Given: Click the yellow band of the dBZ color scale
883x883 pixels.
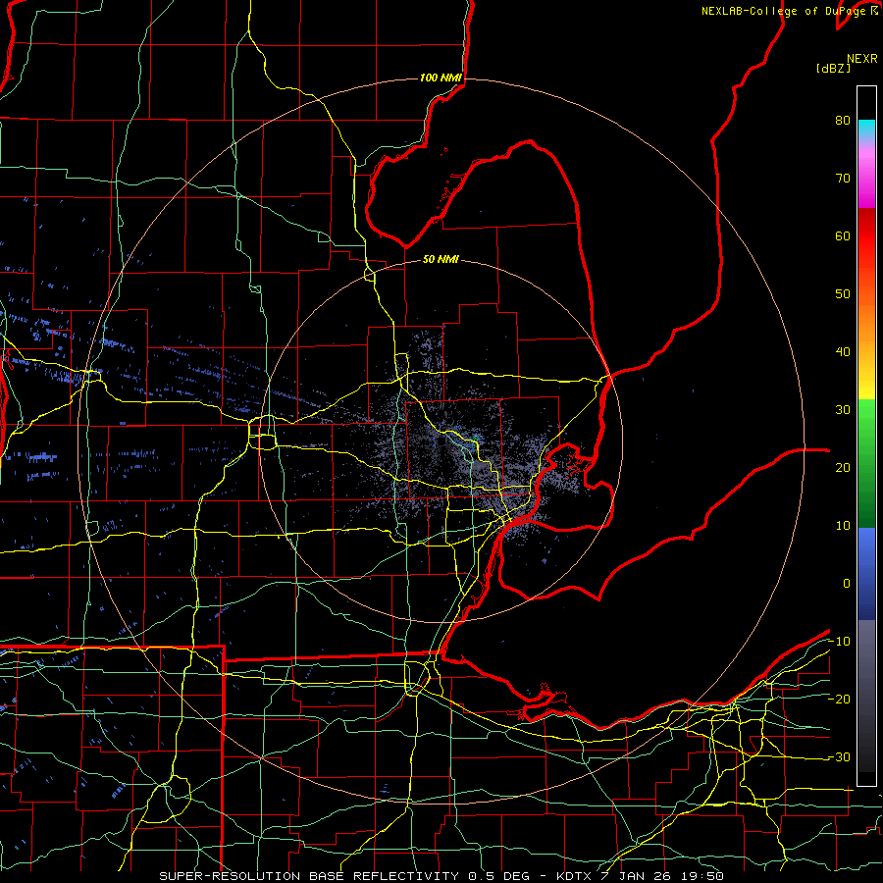Looking at the screenshot, I should (866, 383).
